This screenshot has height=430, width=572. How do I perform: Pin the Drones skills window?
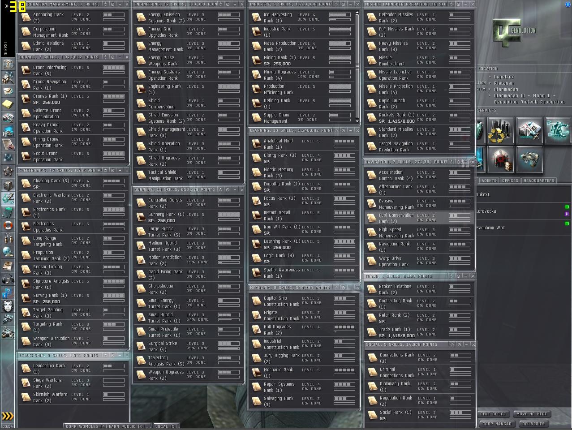coord(105,57)
